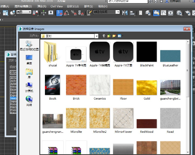Select the Brick texture thumbnail

(76, 87)
